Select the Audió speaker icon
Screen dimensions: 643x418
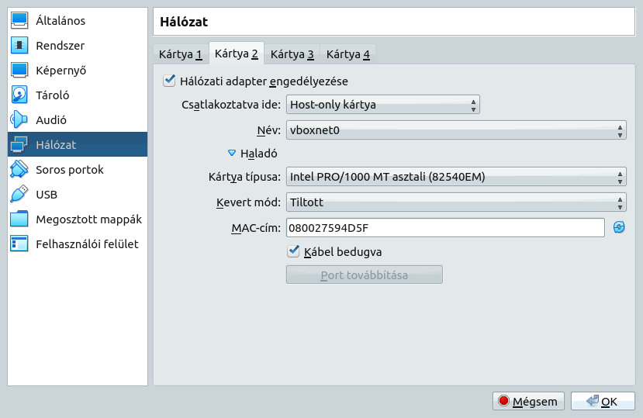point(19,119)
